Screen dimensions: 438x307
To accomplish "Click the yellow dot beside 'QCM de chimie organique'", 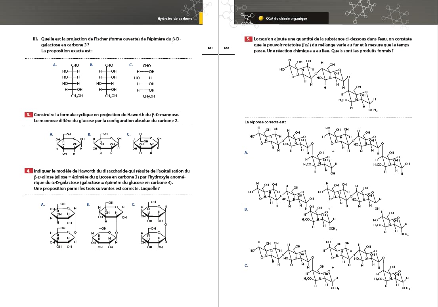I will [x=261, y=18].
